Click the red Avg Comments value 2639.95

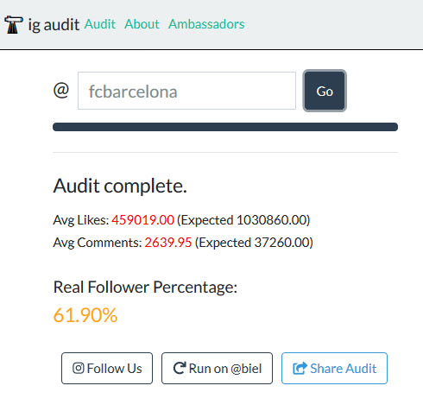168,243
